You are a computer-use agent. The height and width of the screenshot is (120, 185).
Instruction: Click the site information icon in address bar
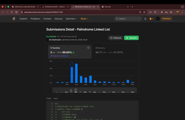[x=22, y=12]
